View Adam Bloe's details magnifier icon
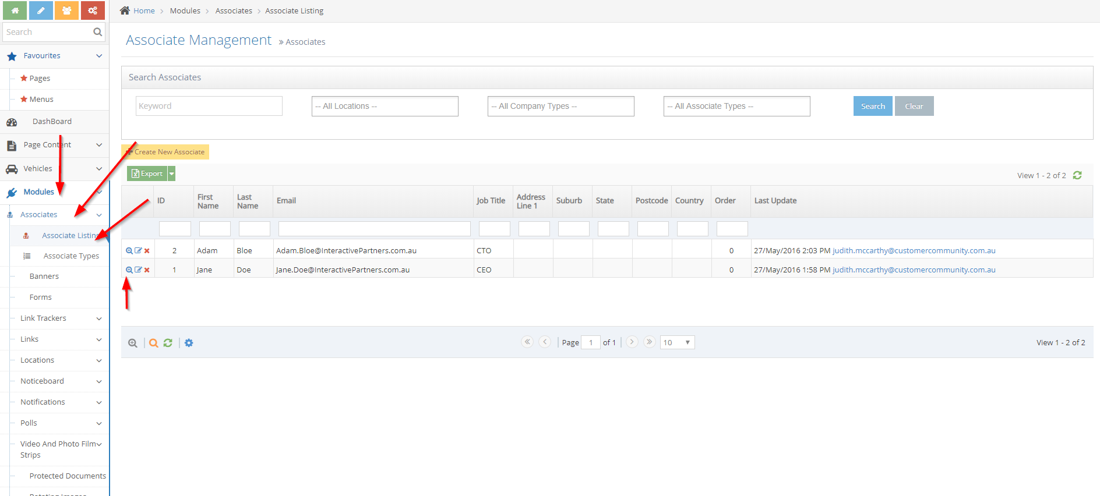Viewport: 1100px width, 496px height. pyautogui.click(x=129, y=251)
